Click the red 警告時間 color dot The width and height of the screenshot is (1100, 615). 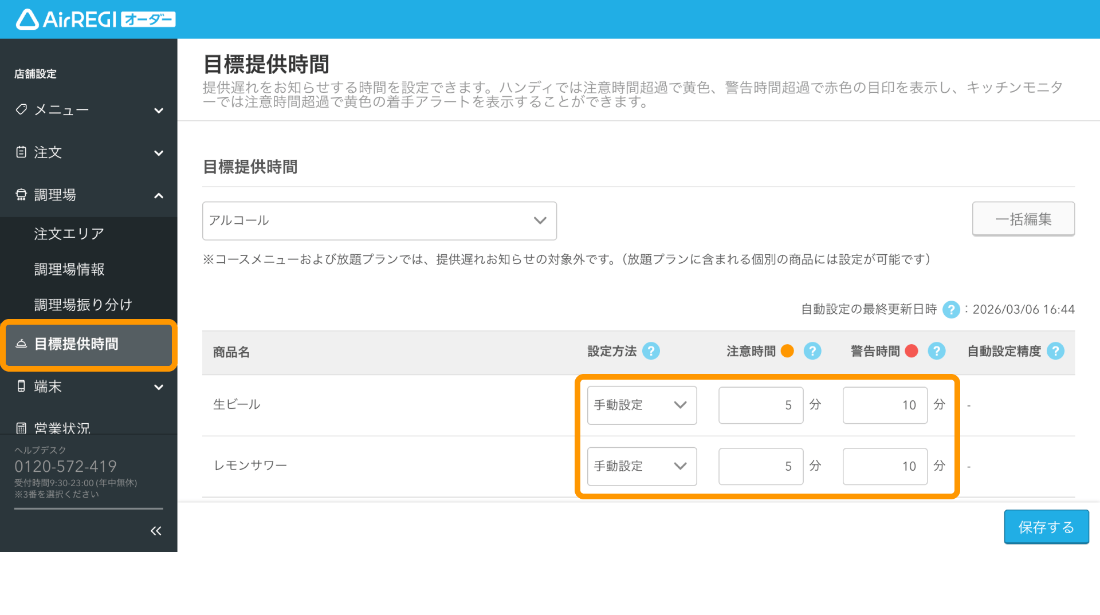point(912,351)
